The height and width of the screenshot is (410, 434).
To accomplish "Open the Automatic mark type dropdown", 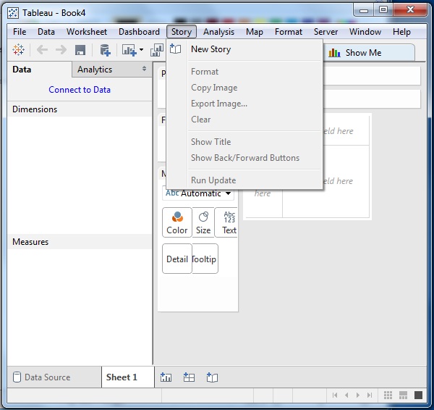I will [x=199, y=193].
